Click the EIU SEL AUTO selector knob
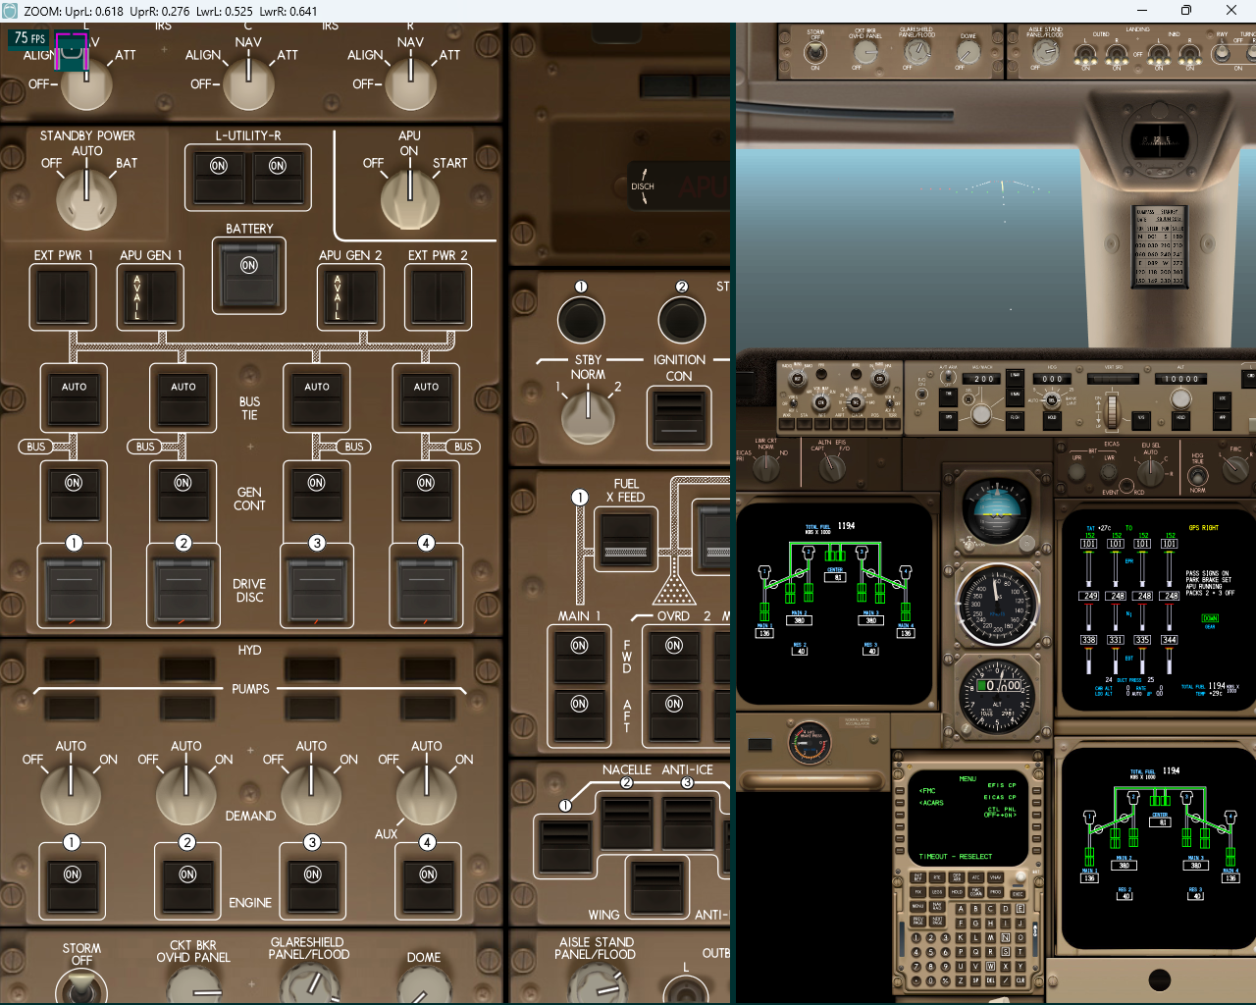The width and height of the screenshot is (1256, 1005). tap(1149, 475)
